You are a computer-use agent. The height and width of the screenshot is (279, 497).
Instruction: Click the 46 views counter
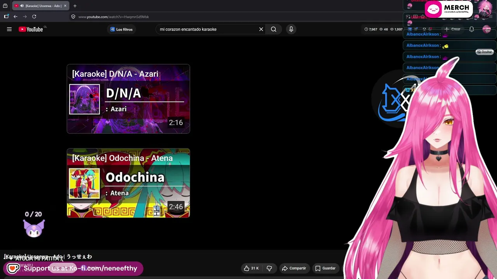[x=383, y=29]
